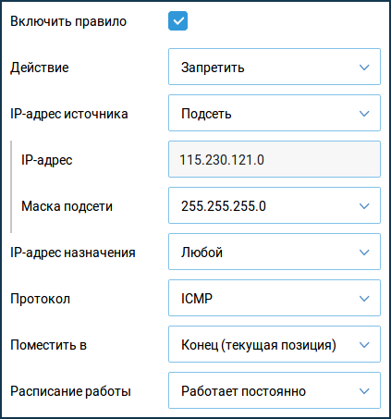Viewport: 391px width, 419px height.
Task: Open the Расписание работы dropdown
Action: pyautogui.click(x=275, y=390)
